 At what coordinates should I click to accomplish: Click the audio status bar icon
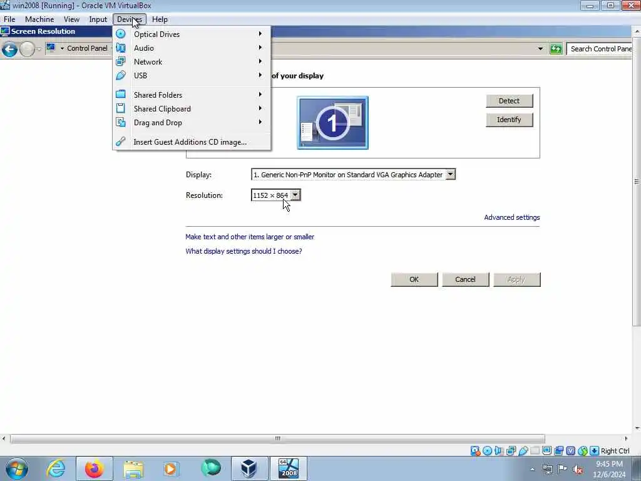(x=499, y=451)
